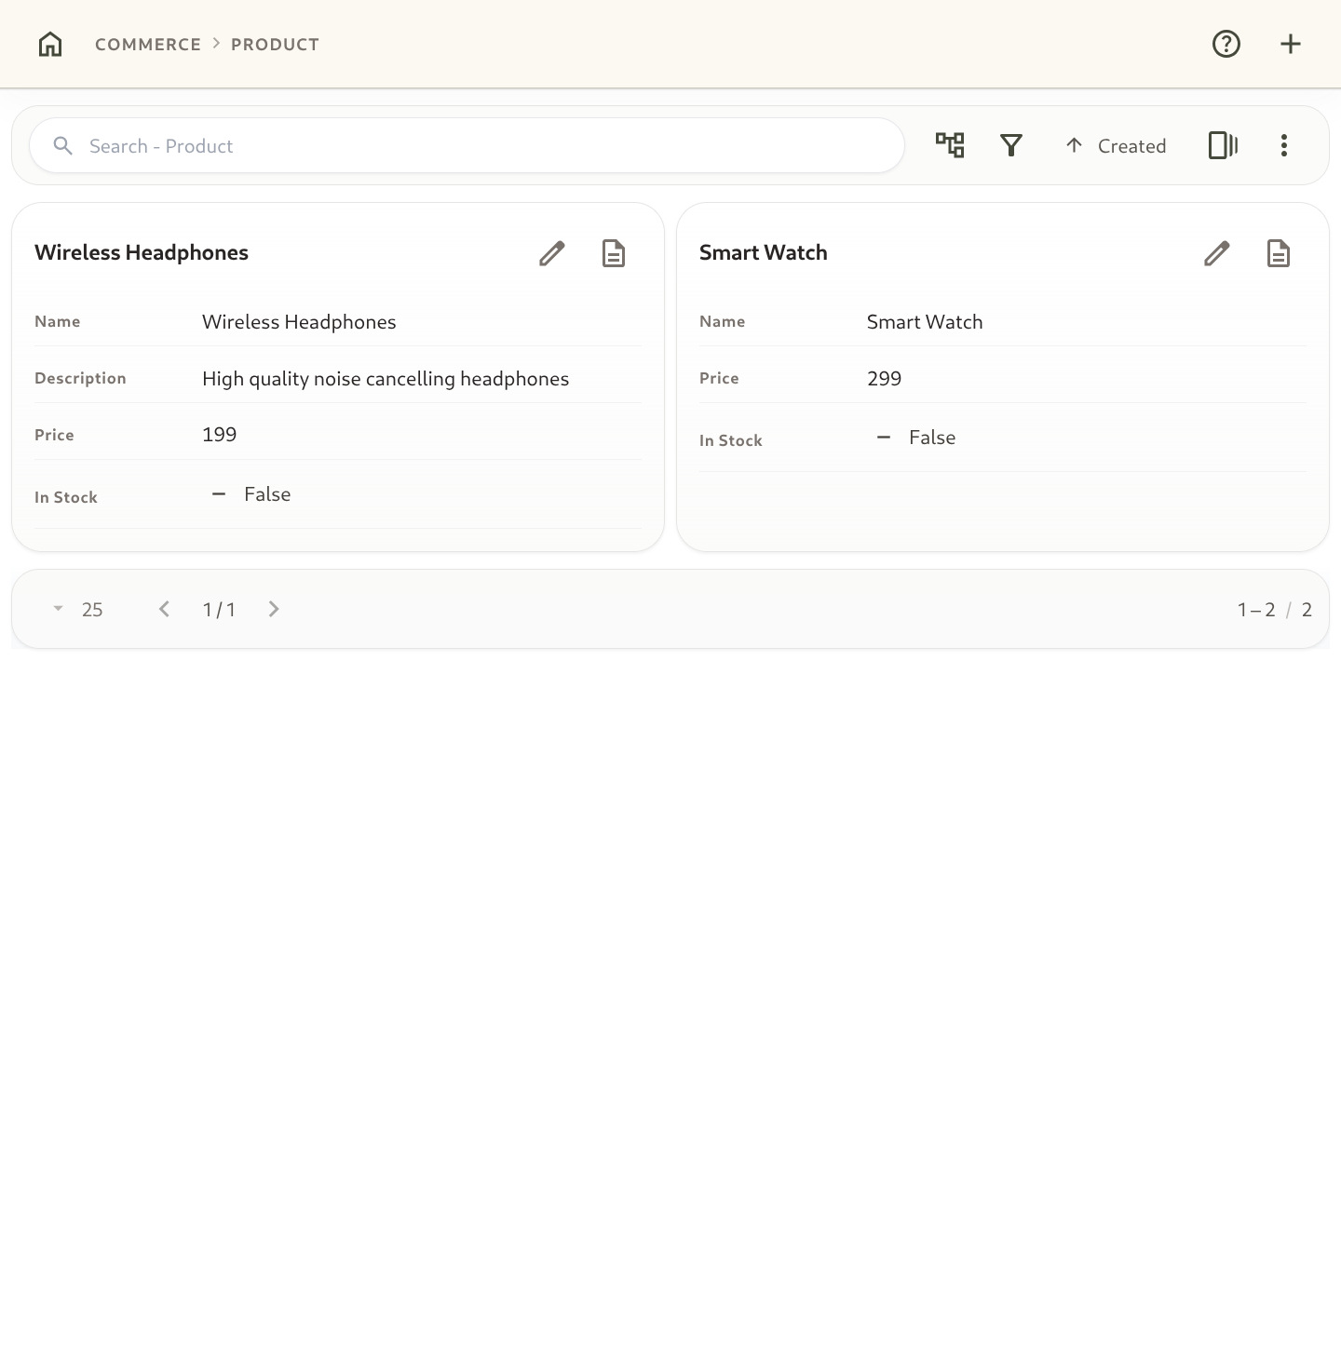The height and width of the screenshot is (1362, 1341).
Task: Edit Smart Watch with pencil icon
Action: [x=1217, y=253]
